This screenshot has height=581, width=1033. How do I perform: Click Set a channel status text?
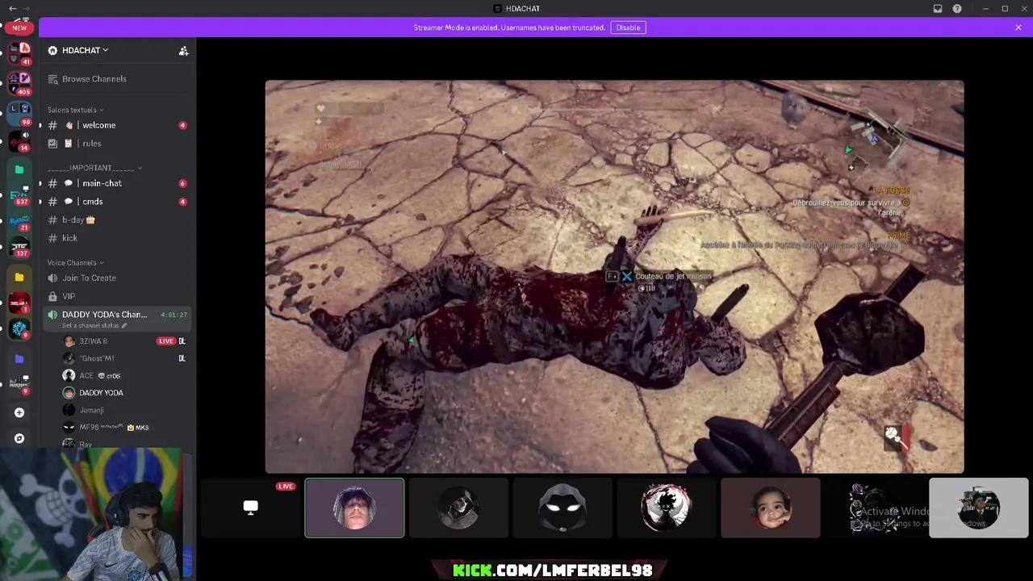point(91,326)
